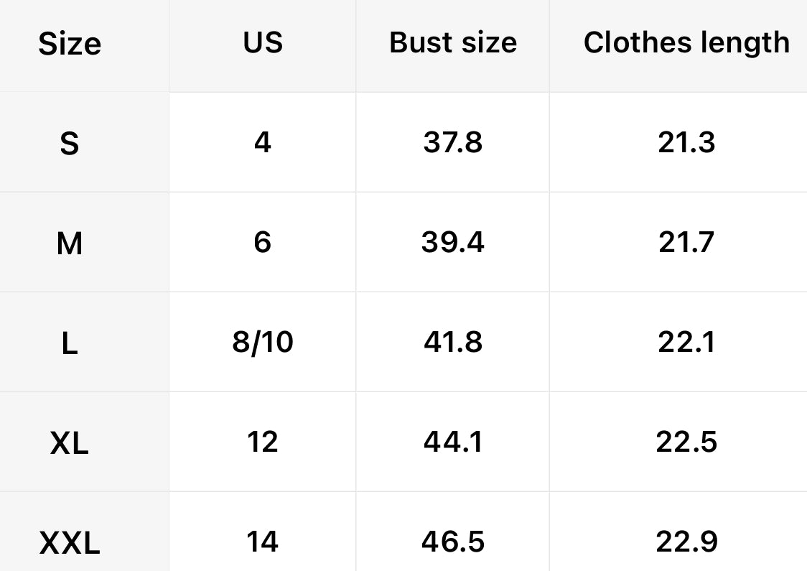Select the XL size row label
Image resolution: width=807 pixels, height=571 pixels.
click(x=70, y=443)
